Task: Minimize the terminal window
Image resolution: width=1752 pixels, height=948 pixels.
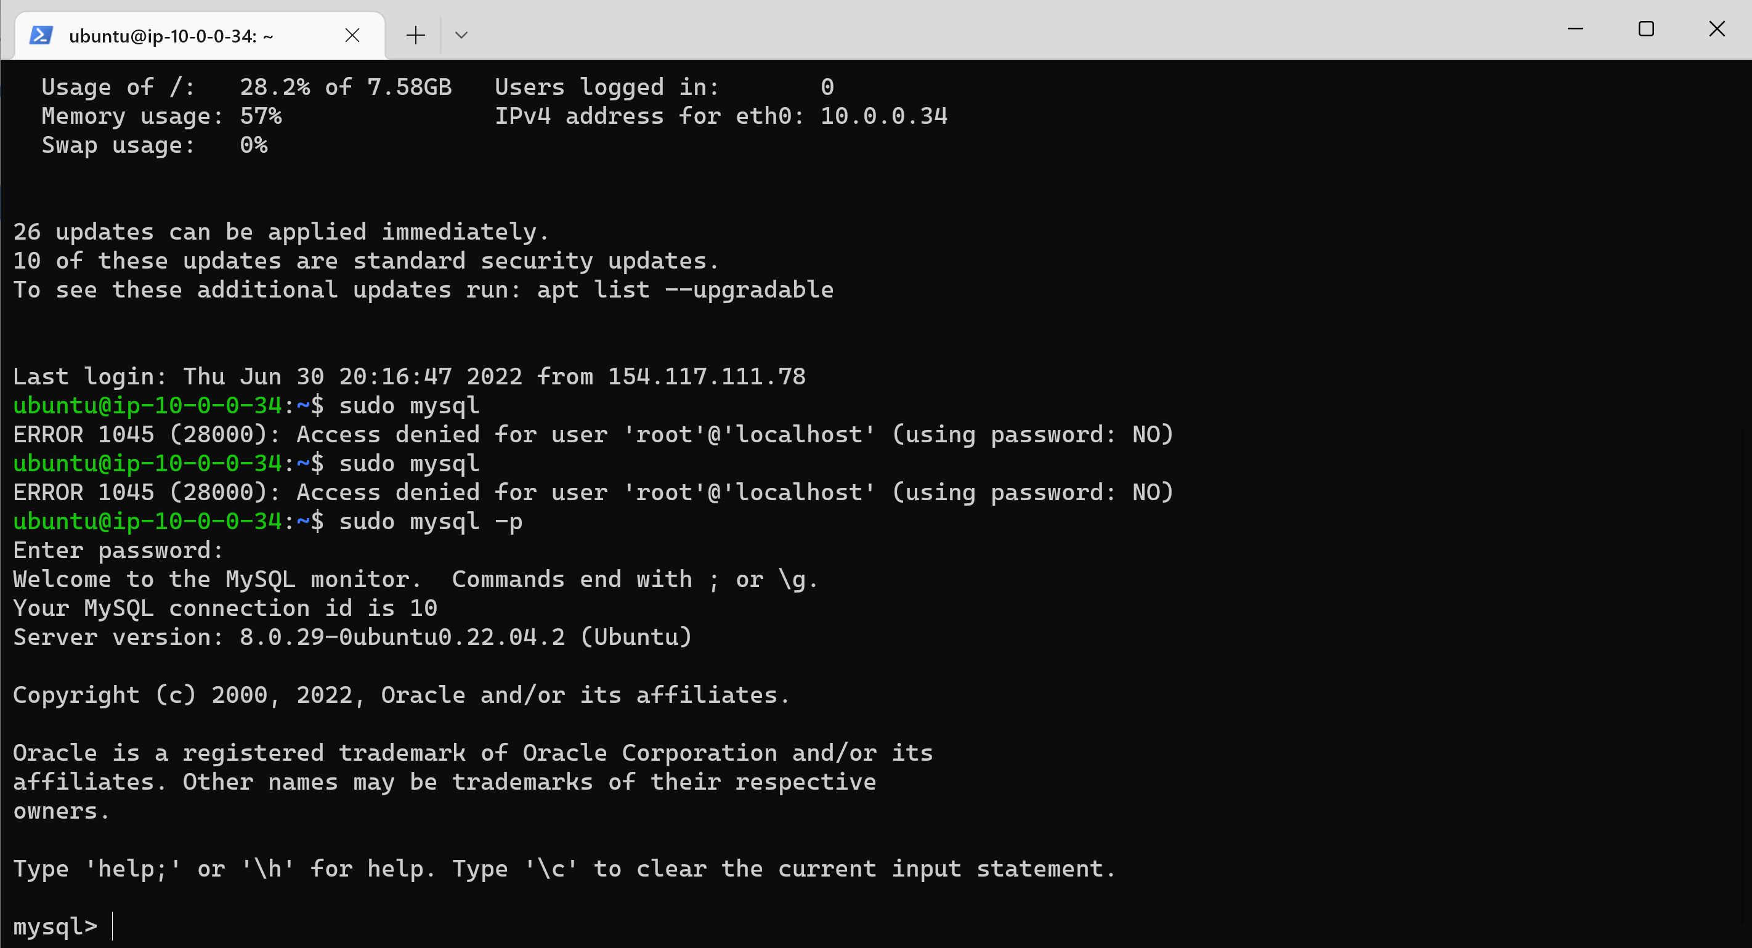Action: (x=1576, y=28)
